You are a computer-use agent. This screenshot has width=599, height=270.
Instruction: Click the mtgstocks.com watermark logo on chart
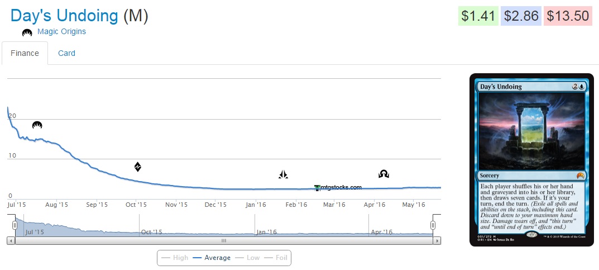click(x=338, y=188)
